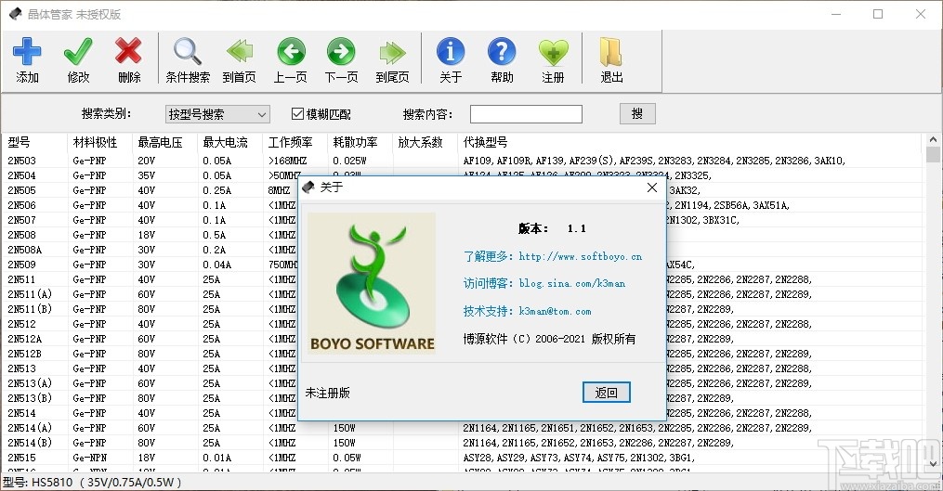Click scroll up arrow of table scrollbar
Viewport: 943px width, 491px height.
933,139
